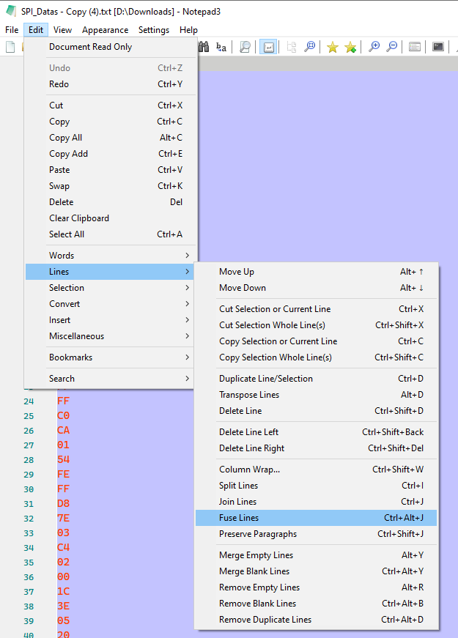Open the Settings menu

pyautogui.click(x=153, y=29)
